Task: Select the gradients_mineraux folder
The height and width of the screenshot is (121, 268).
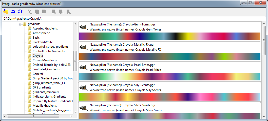Action: (46, 92)
